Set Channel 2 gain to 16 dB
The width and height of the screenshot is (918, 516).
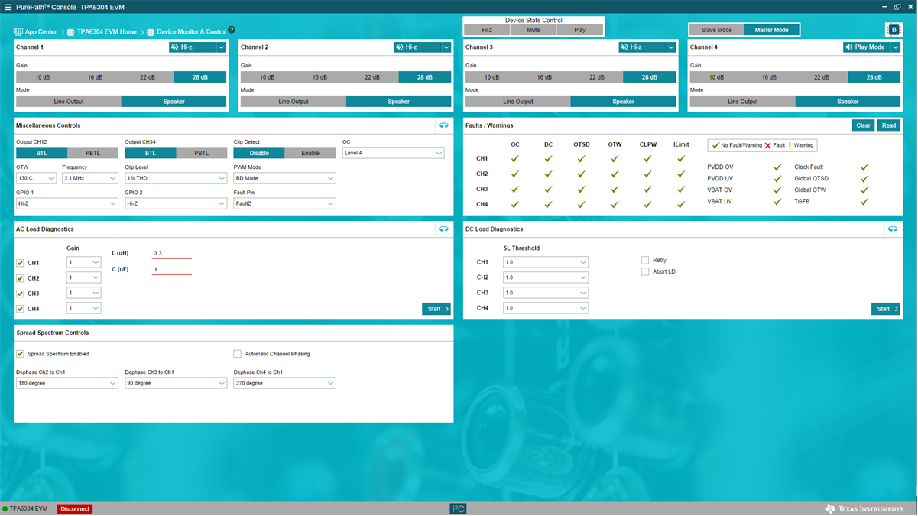point(320,77)
